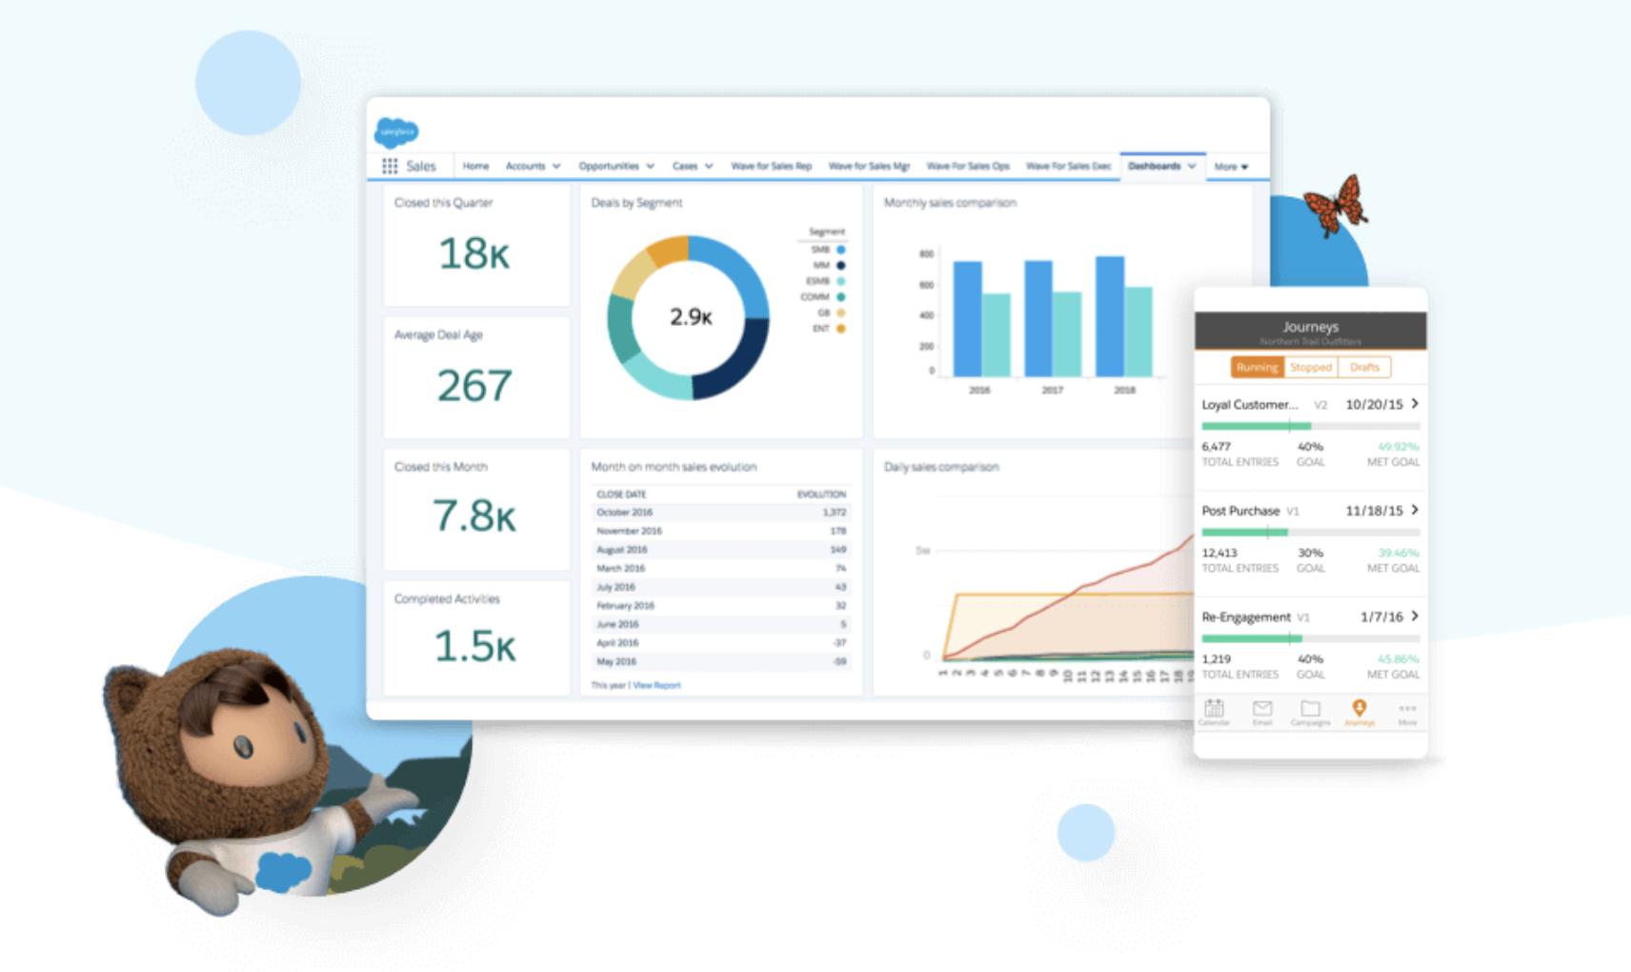This screenshot has width=1631, height=972.
Task: Open Loyal Customer journey chevron arrow
Action: point(1415,403)
